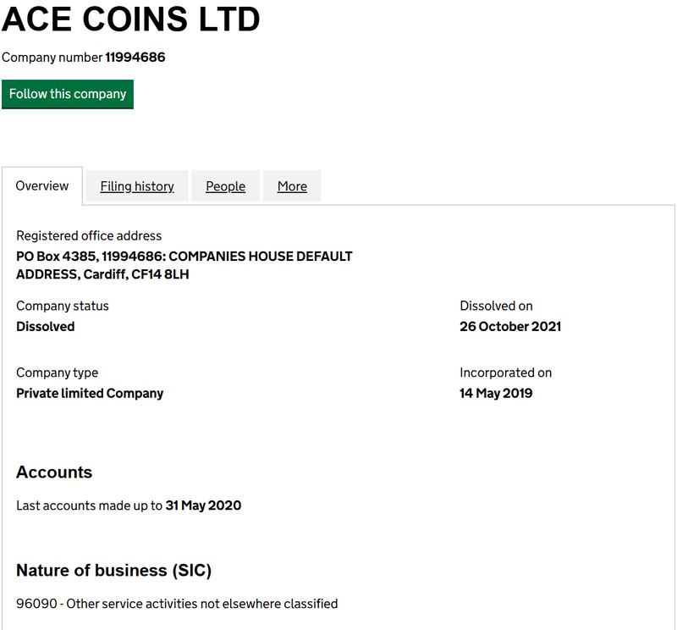Click the Company status label
Image resolution: width=677 pixels, height=630 pixels.
point(63,306)
